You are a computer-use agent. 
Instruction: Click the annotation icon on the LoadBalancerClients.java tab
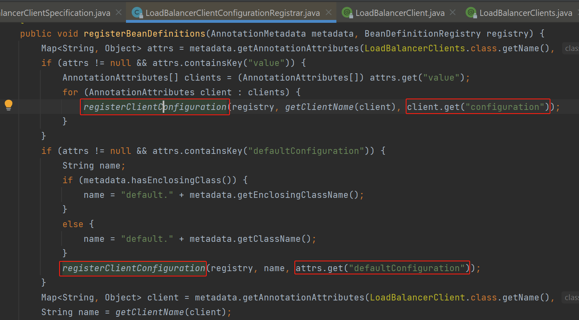pos(471,13)
